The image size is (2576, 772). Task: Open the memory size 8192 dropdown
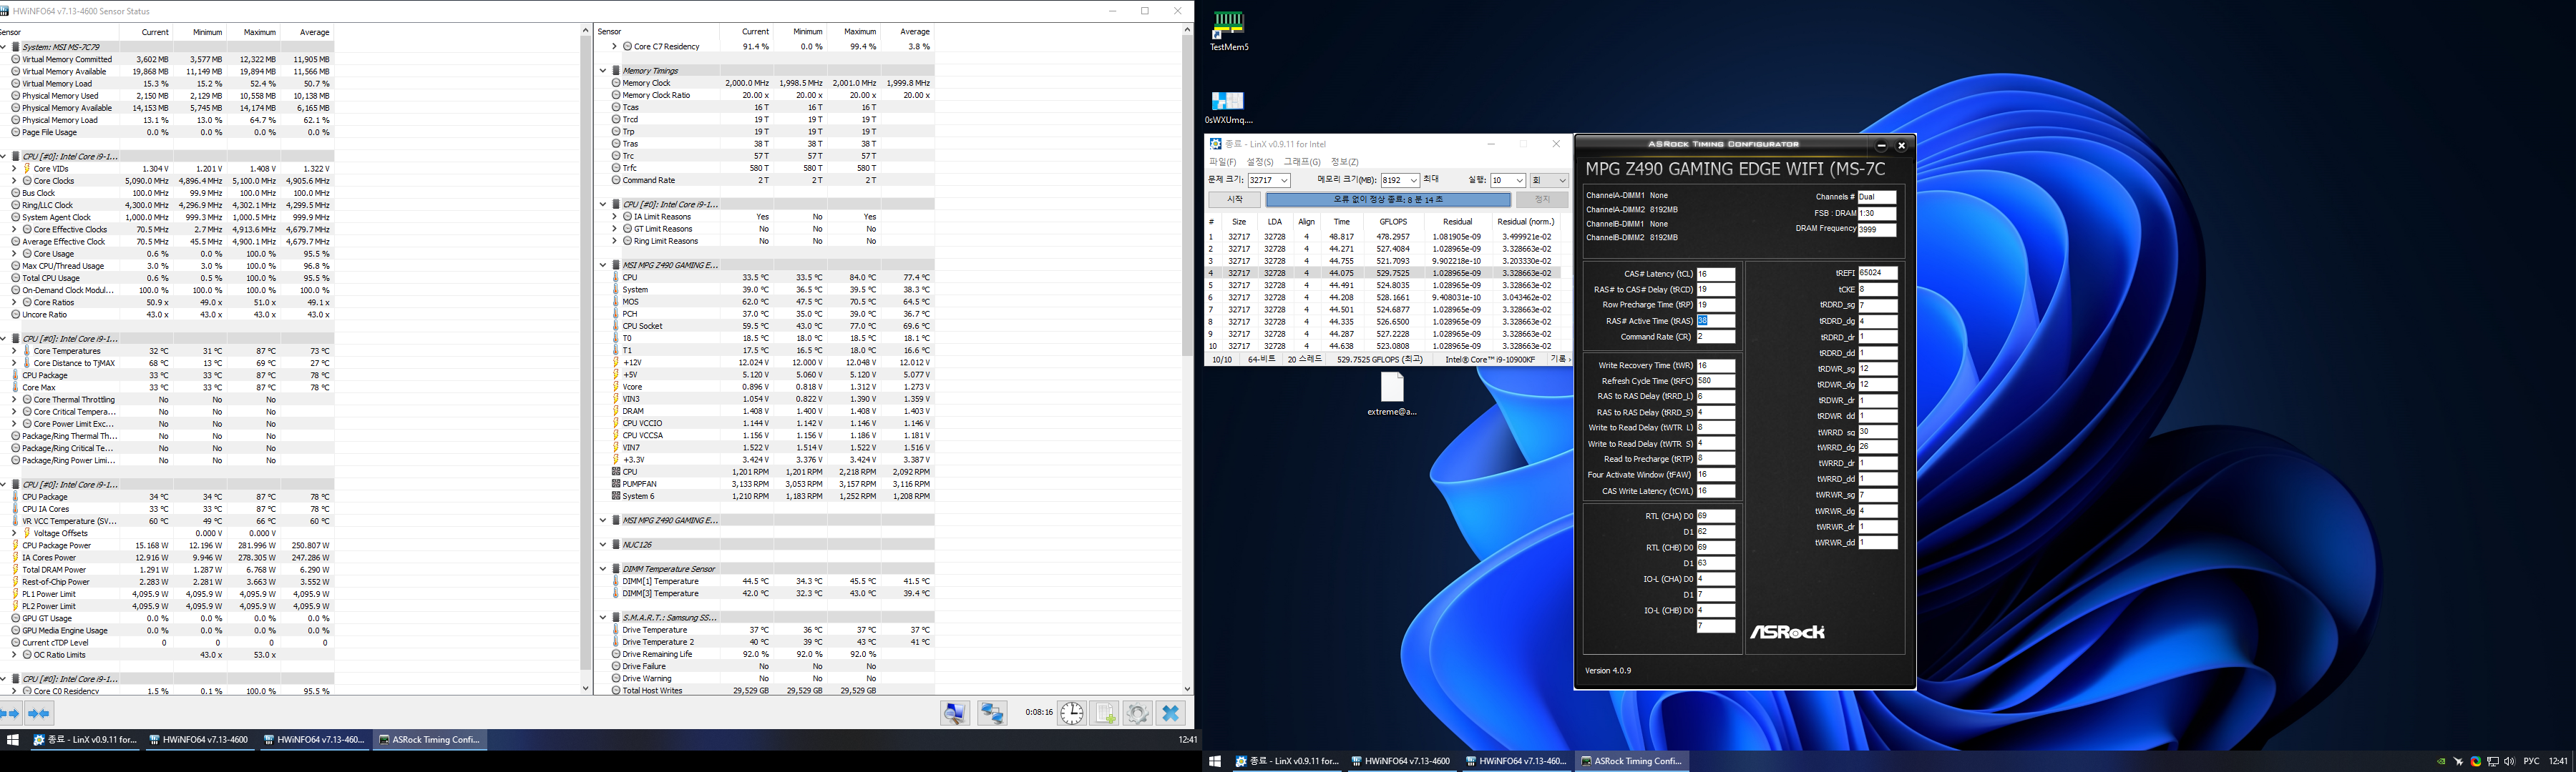[x=1413, y=181]
